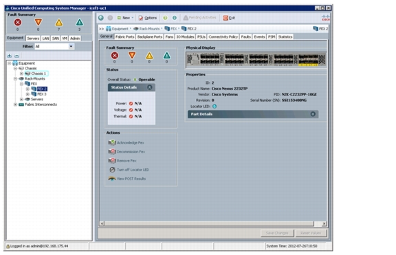Image resolution: width=396 pixels, height=255 pixels.
Task: Switch to the VM navigation tab
Action: [65, 38]
